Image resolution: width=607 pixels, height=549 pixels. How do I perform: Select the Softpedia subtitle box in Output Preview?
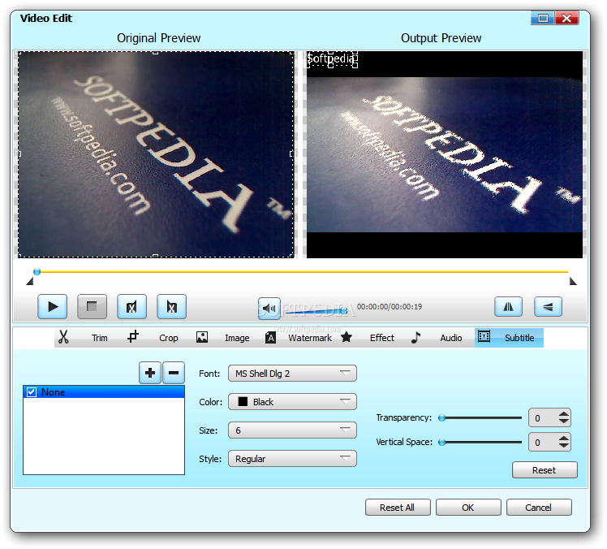coord(332,59)
